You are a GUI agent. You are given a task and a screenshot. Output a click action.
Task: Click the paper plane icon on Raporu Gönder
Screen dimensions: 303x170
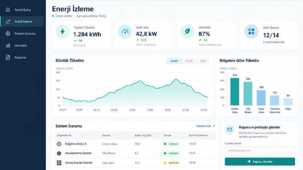pyautogui.click(x=249, y=162)
